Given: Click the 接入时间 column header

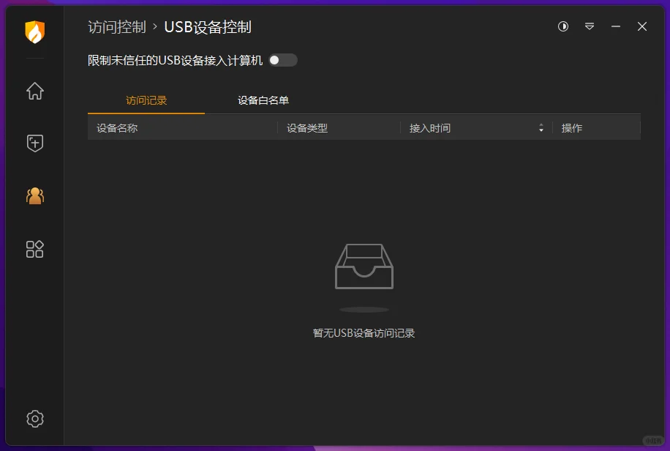Looking at the screenshot, I should click(x=430, y=127).
